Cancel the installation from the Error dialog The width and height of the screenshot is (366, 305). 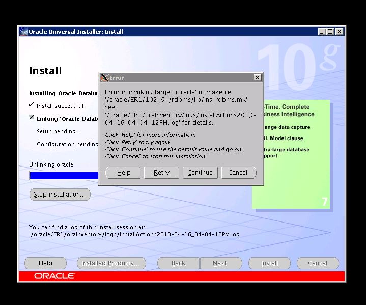point(239,173)
